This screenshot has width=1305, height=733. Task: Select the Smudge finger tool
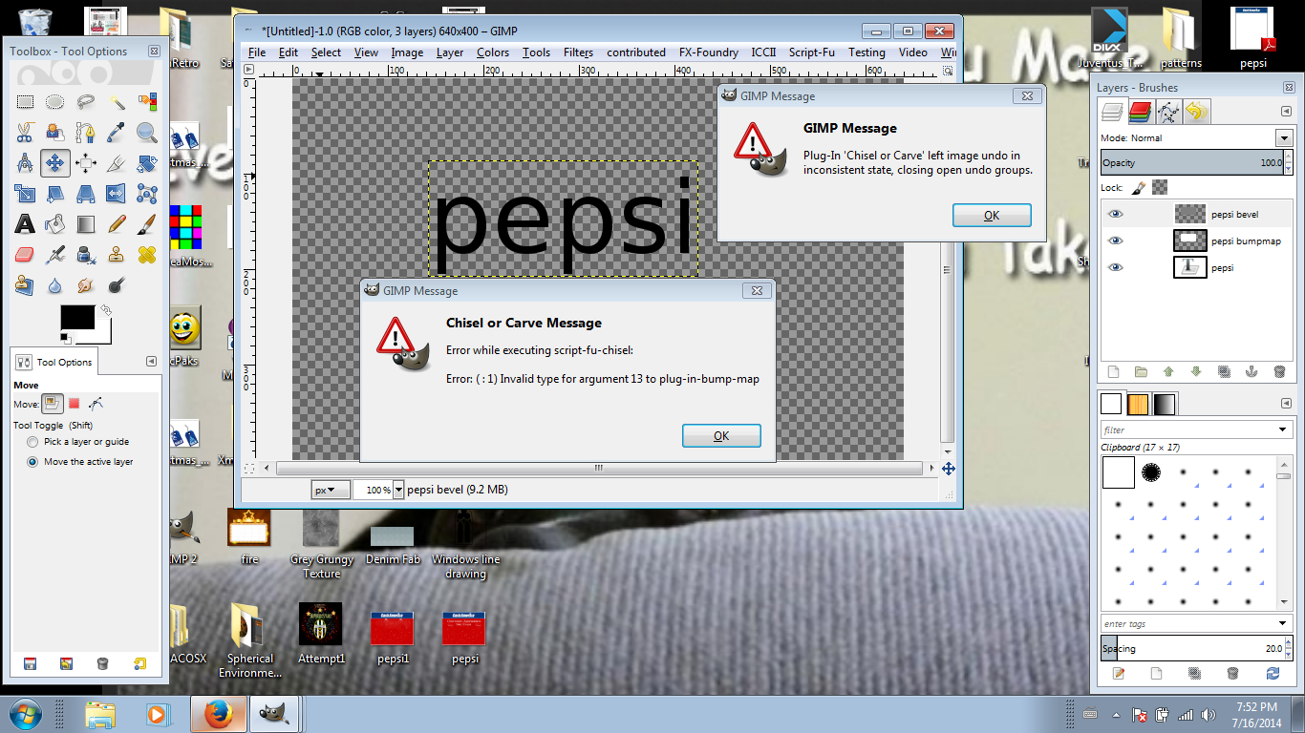point(86,285)
